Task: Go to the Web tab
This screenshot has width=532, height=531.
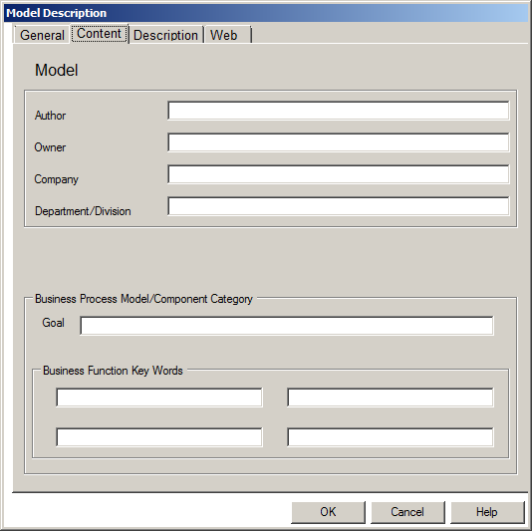Action: point(228,35)
